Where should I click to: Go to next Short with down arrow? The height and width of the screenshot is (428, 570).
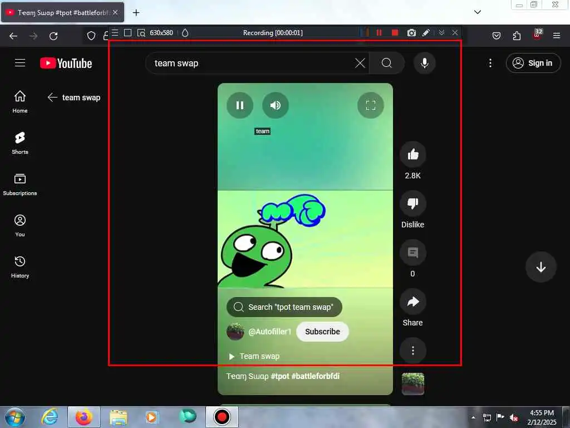click(x=540, y=267)
